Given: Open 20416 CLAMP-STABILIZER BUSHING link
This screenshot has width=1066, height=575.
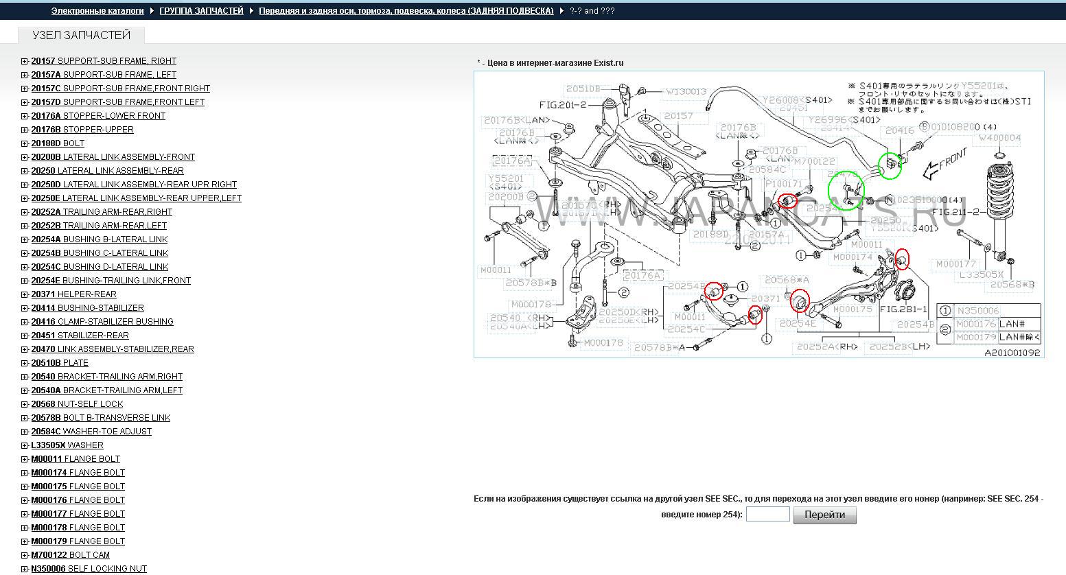Looking at the screenshot, I should coord(102,322).
